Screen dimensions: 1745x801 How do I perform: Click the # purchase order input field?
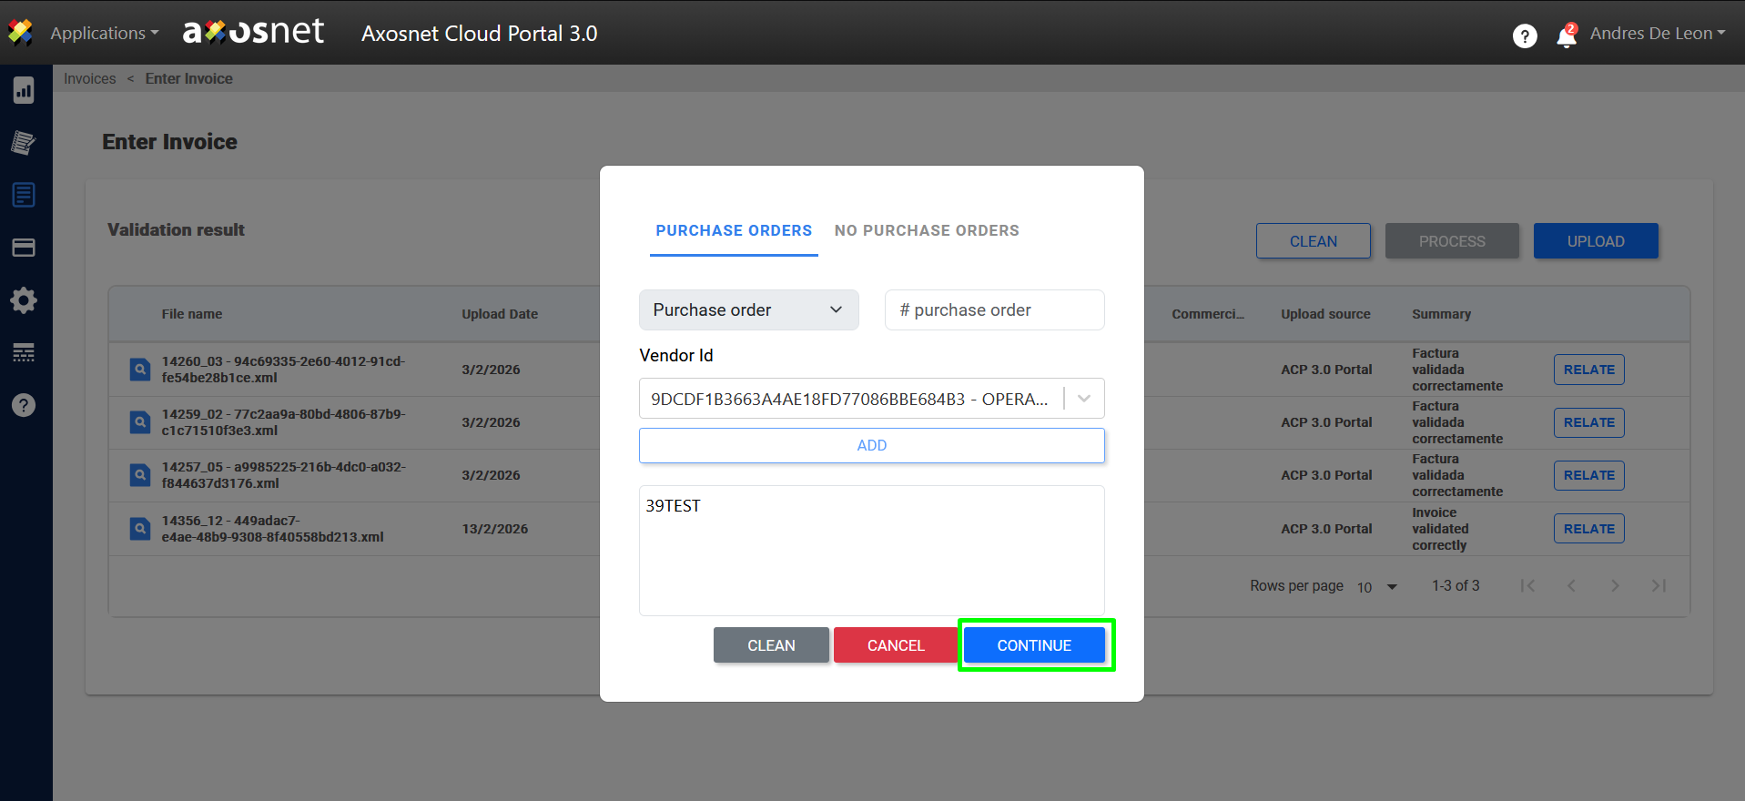pos(994,310)
